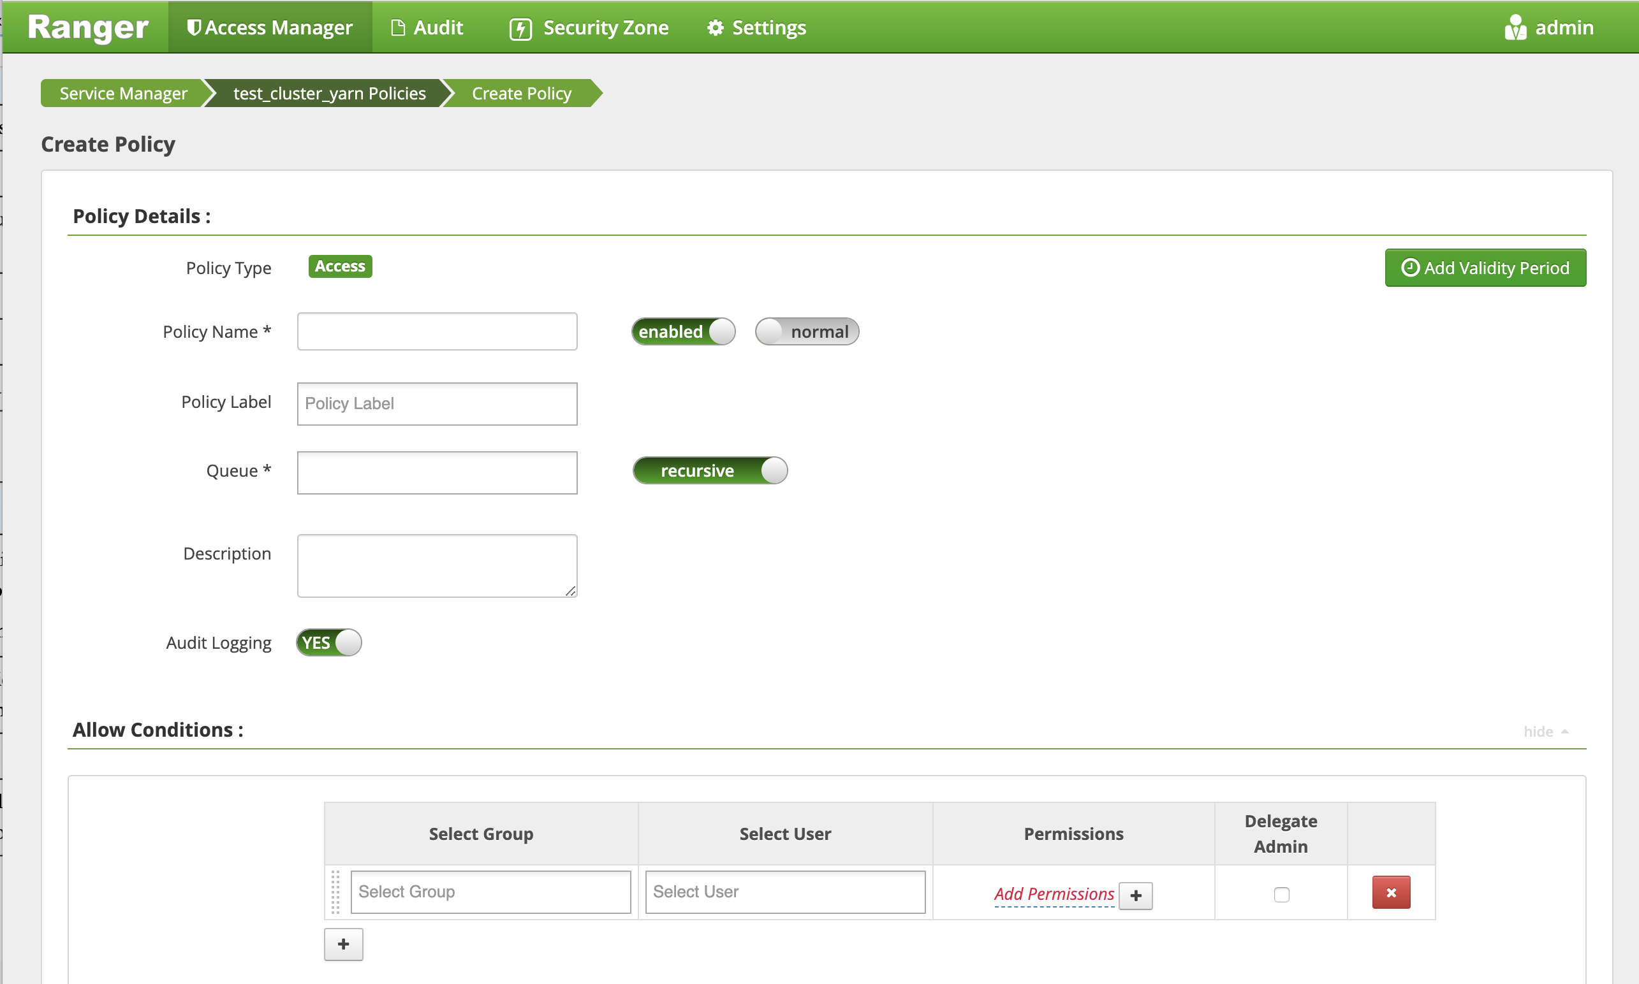The width and height of the screenshot is (1639, 984).
Task: Focus the Policy Label field
Action: 437,404
